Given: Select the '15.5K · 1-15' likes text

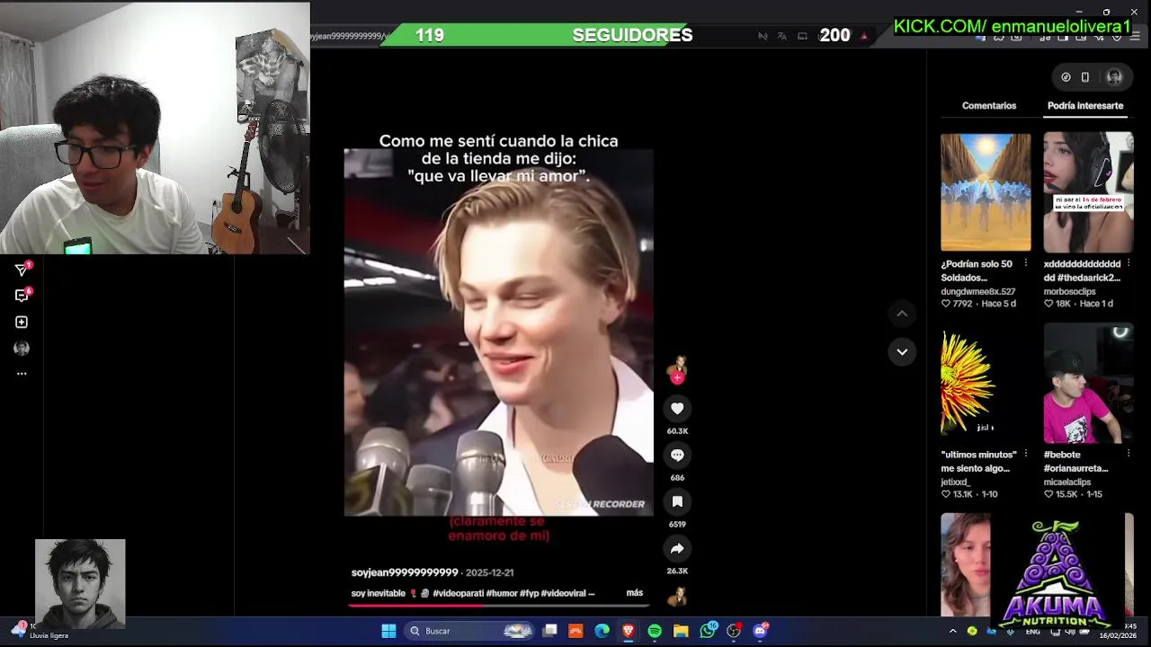Looking at the screenshot, I should tap(1073, 494).
